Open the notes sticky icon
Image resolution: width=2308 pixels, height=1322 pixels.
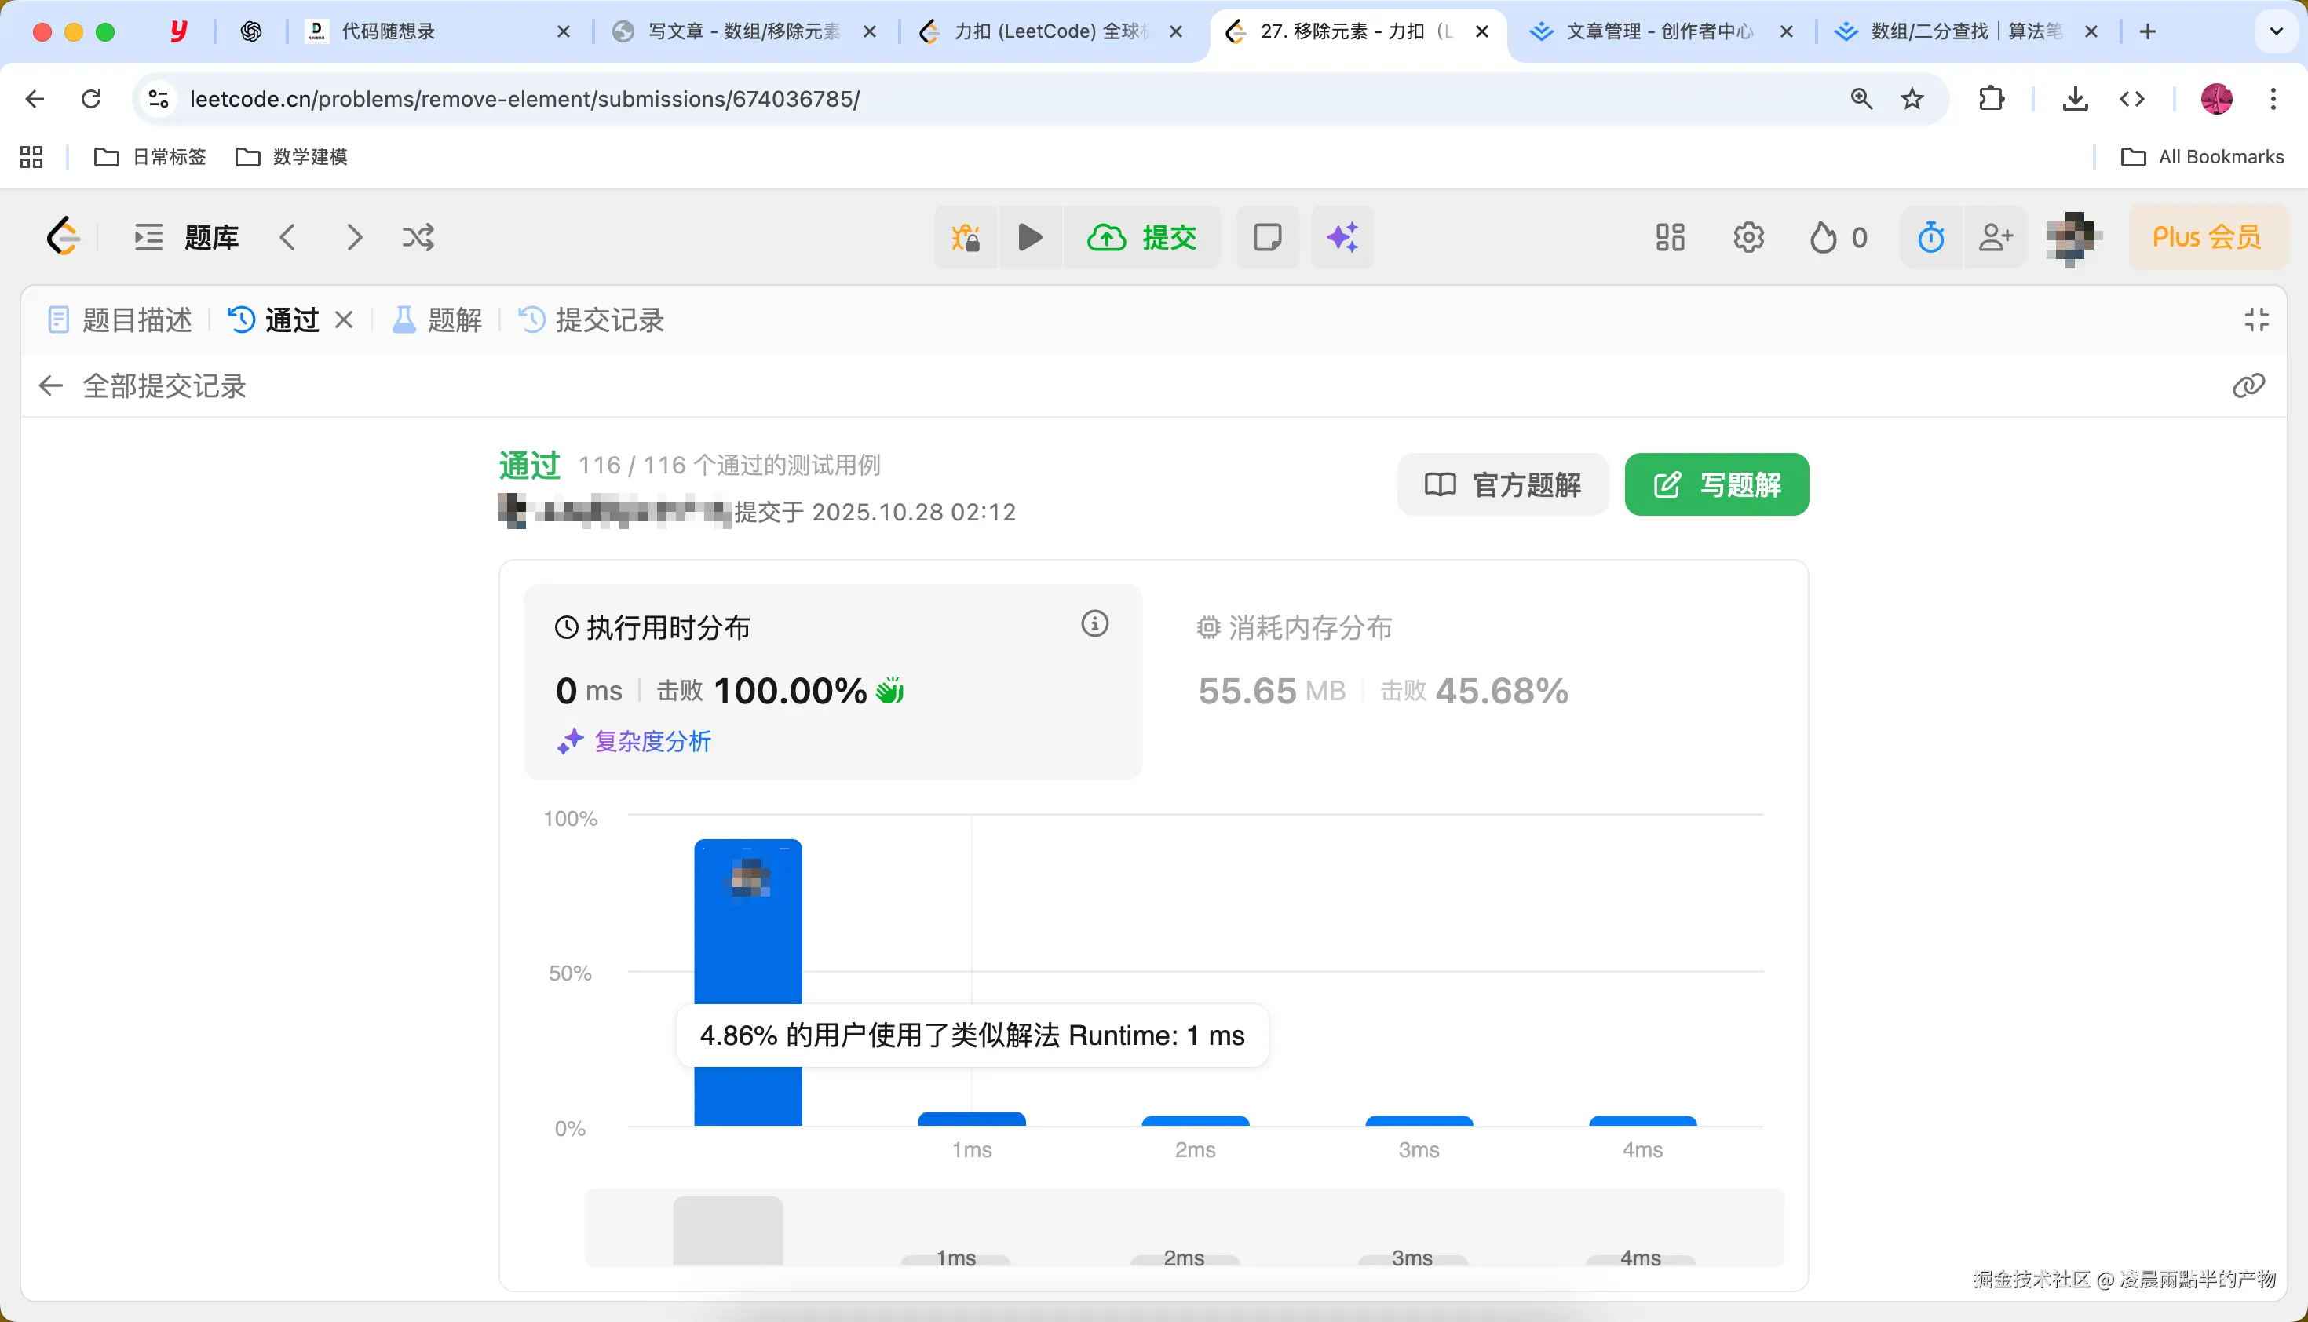1268,238
